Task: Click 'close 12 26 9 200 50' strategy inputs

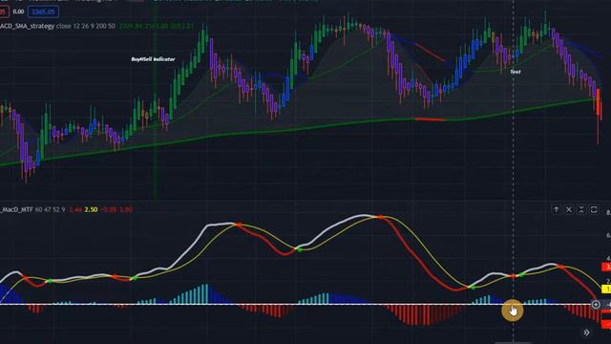Action: [x=86, y=26]
